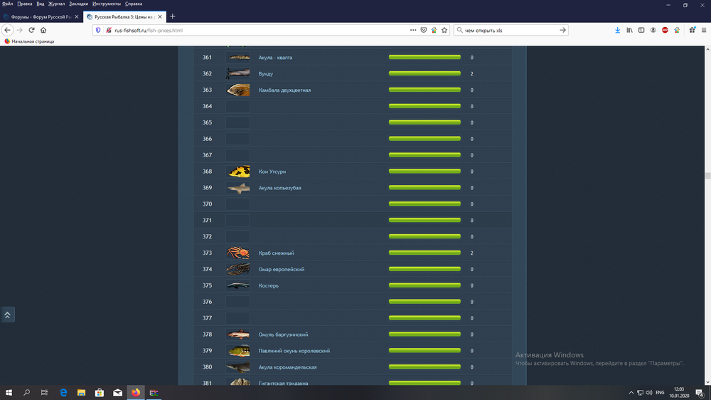Show hidden system tray icons
Viewport: 711px width, 400px height.
631,393
